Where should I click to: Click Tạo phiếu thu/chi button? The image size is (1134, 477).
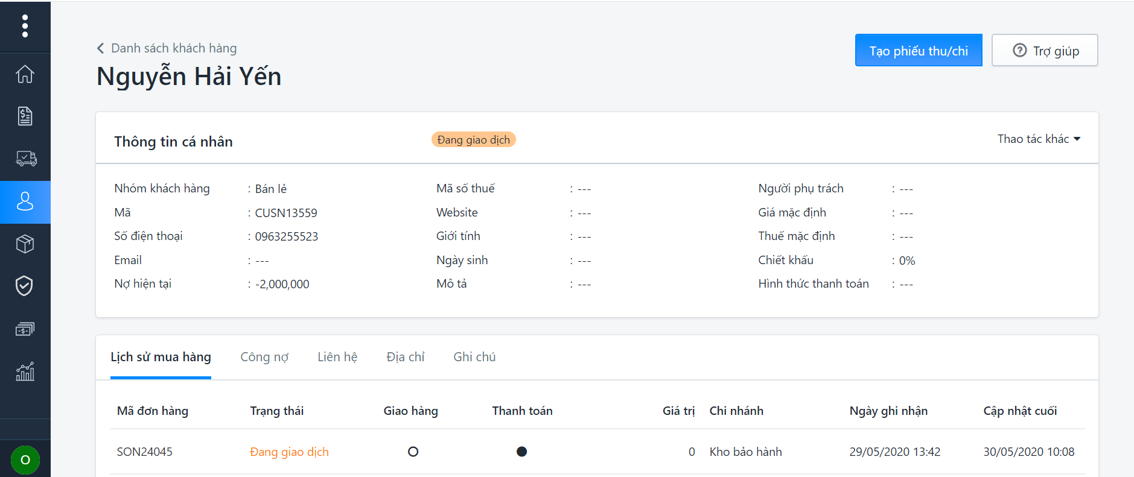(x=919, y=51)
